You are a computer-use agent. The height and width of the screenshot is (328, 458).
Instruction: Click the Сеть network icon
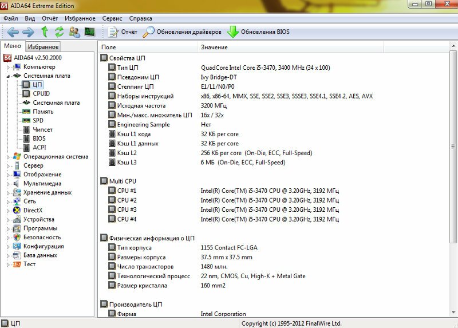pyautogui.click(x=17, y=201)
